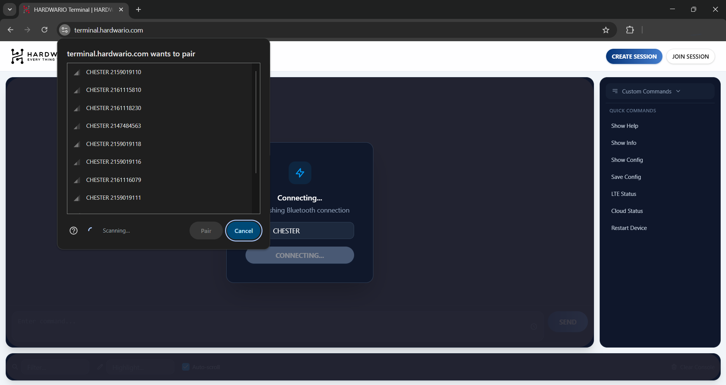The width and height of the screenshot is (726, 385).
Task: Click the lightning bolt connection icon
Action: 300,173
